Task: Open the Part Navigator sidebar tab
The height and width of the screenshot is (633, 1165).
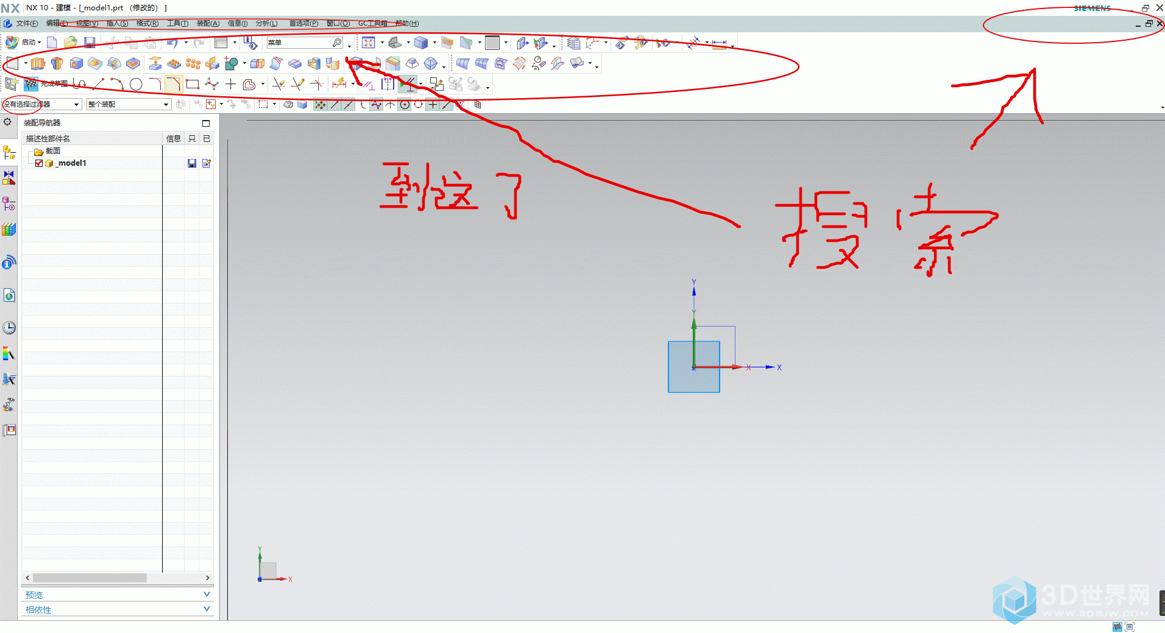Action: (9, 204)
